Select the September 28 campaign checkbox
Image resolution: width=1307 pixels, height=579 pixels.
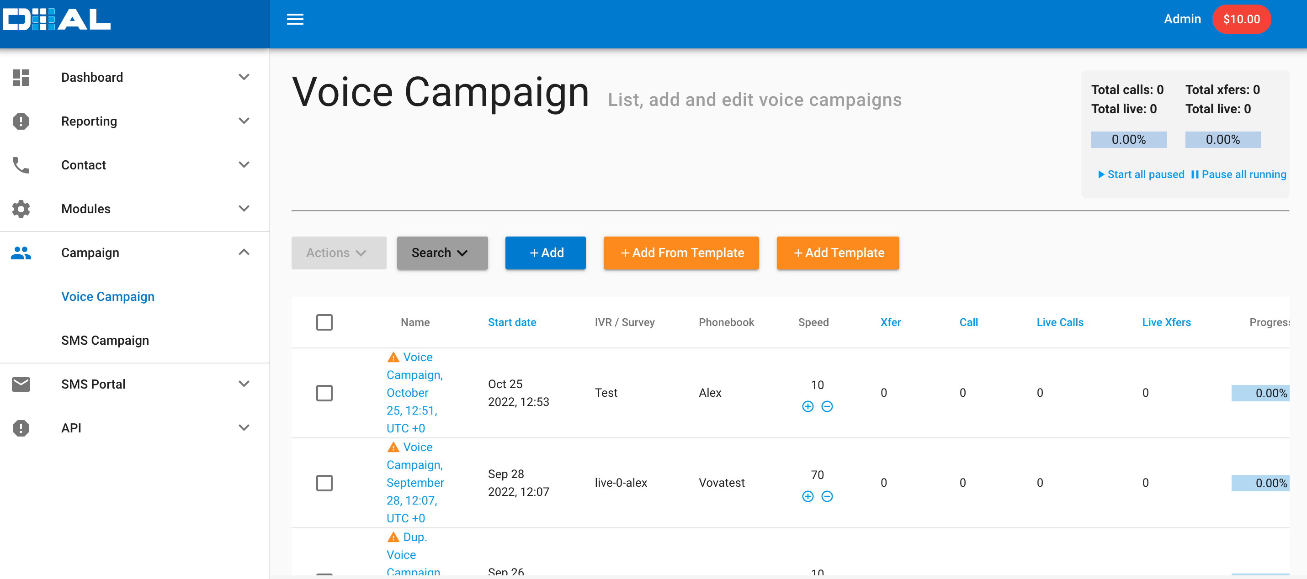pyautogui.click(x=324, y=483)
